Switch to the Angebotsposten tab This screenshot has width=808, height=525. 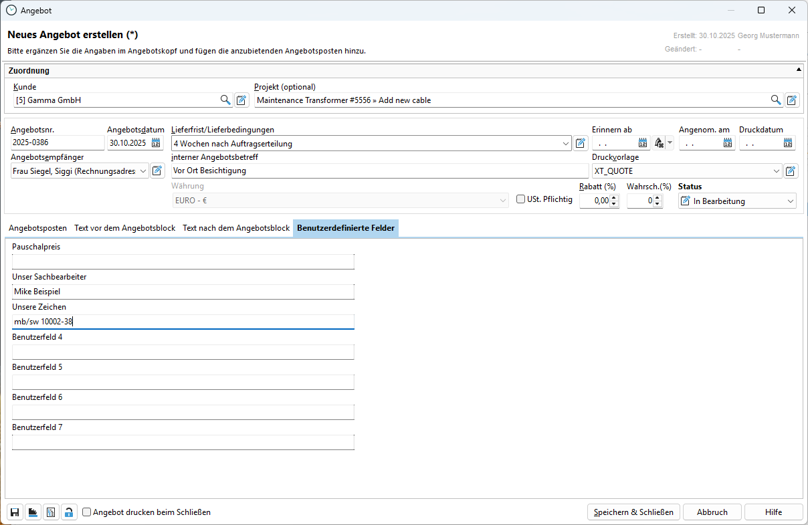click(37, 228)
